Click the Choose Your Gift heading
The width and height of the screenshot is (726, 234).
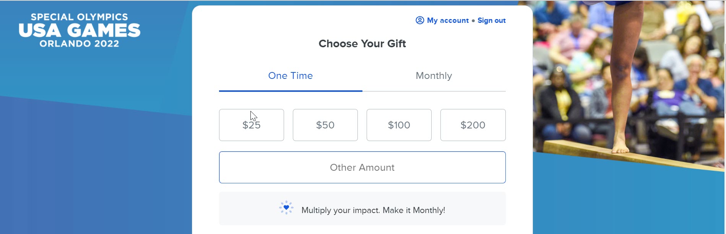click(x=362, y=43)
